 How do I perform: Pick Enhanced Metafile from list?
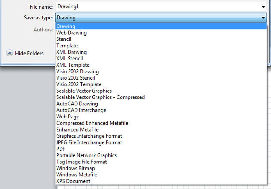[x=161, y=129]
